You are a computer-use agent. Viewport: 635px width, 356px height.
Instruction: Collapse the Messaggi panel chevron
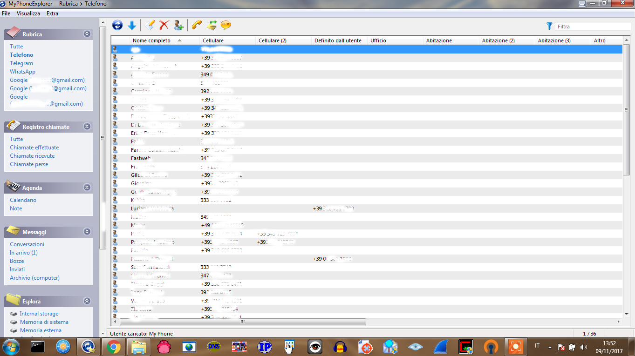pyautogui.click(x=87, y=231)
